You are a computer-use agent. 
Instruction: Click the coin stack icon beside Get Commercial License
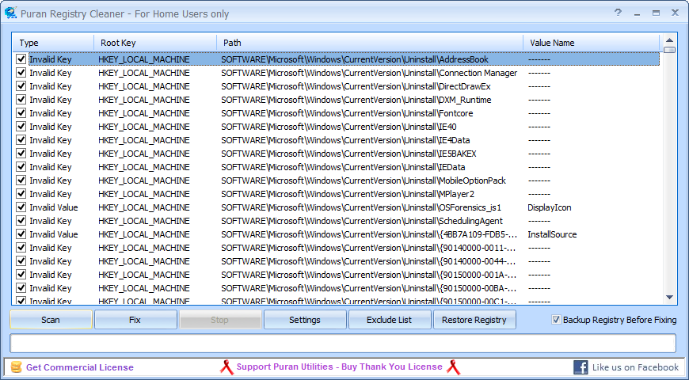[x=17, y=367]
